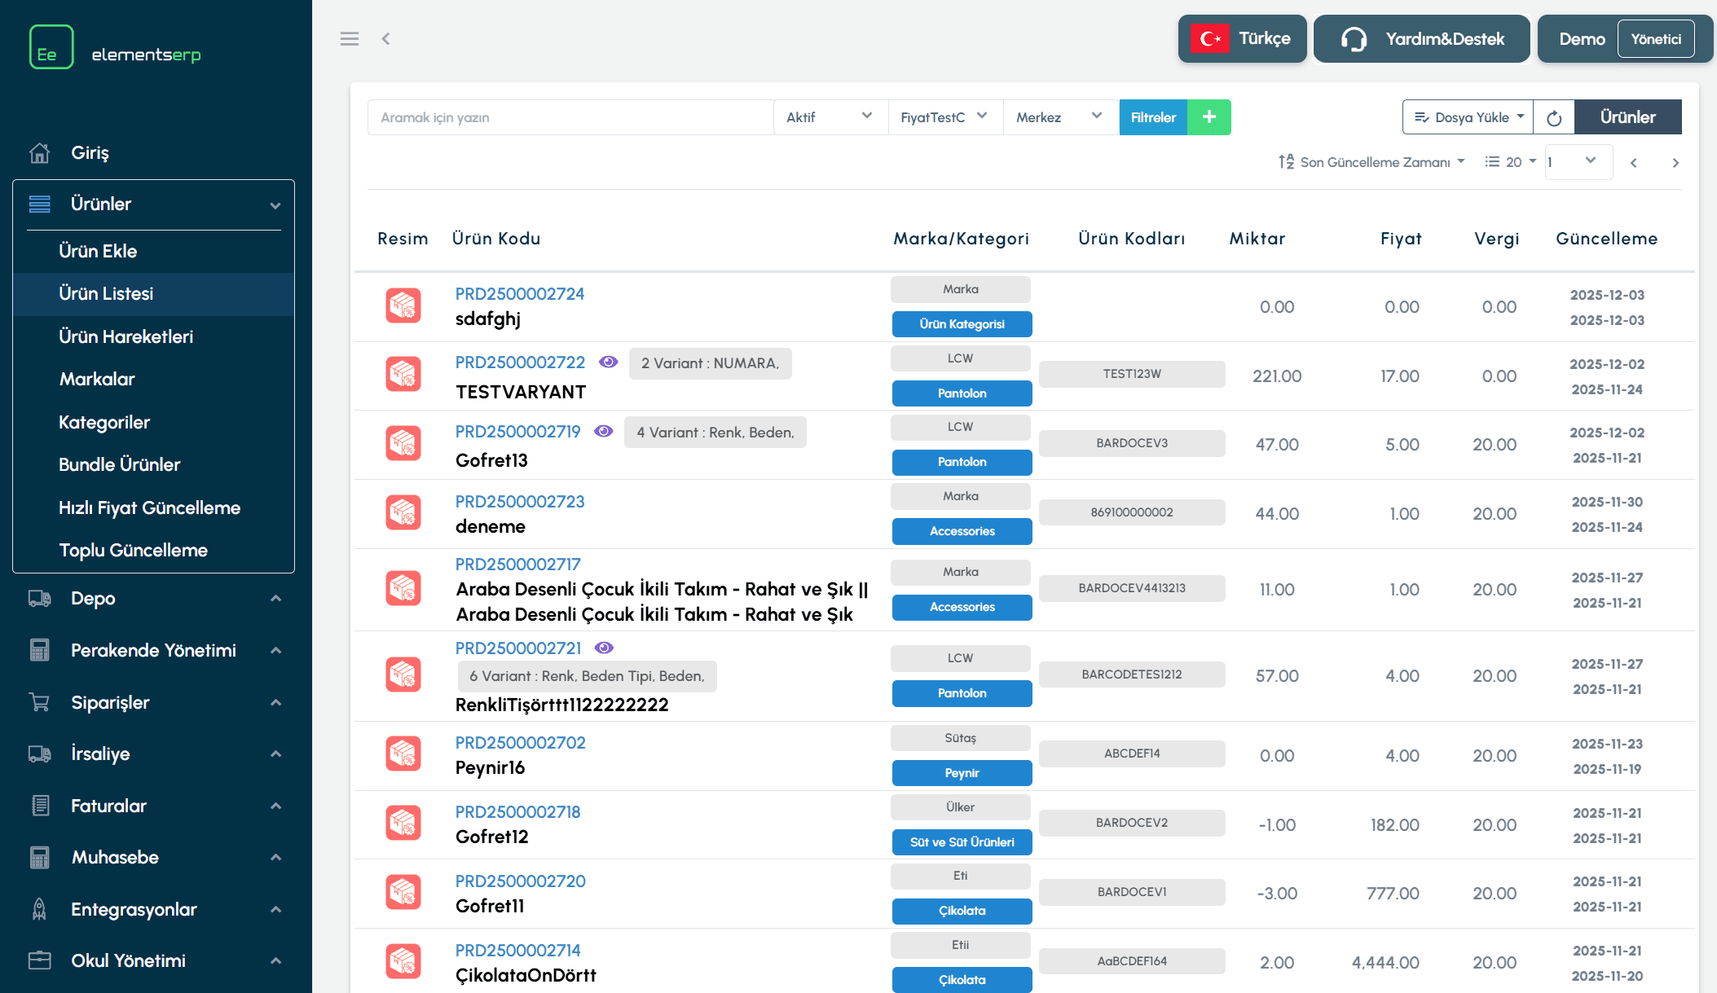Click the hamburger menu icon

coord(350,38)
